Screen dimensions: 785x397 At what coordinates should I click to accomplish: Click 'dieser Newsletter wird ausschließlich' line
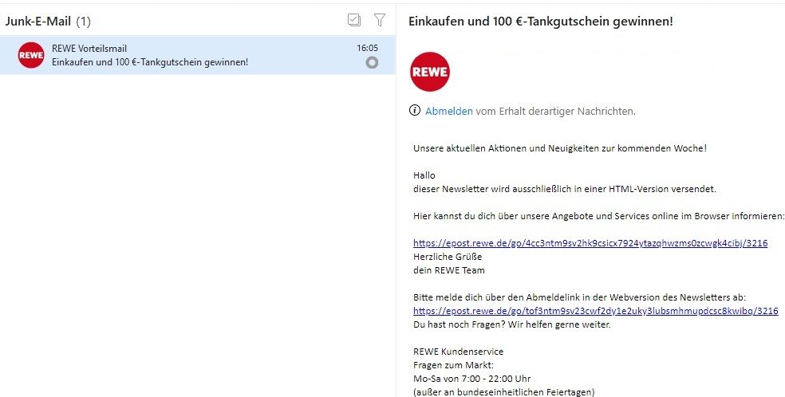[565, 189]
